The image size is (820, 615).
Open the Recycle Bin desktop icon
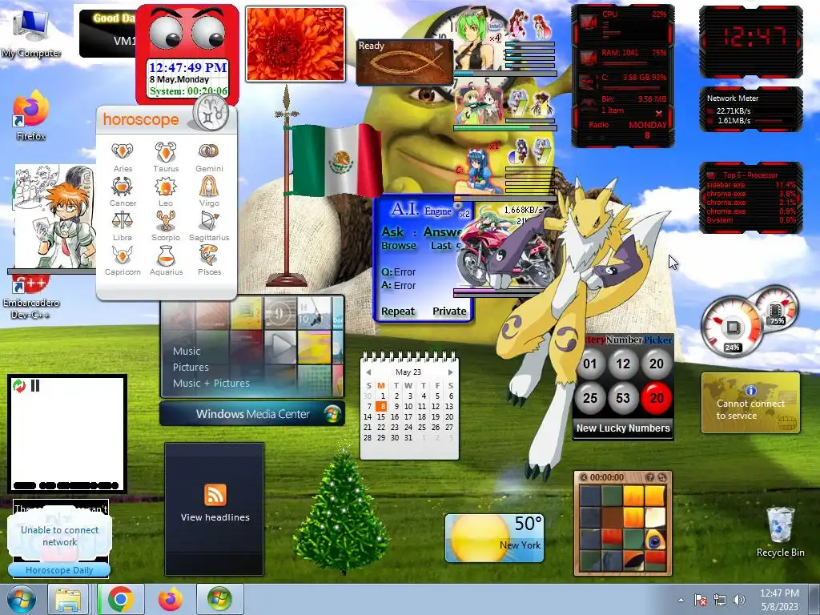coord(780,532)
